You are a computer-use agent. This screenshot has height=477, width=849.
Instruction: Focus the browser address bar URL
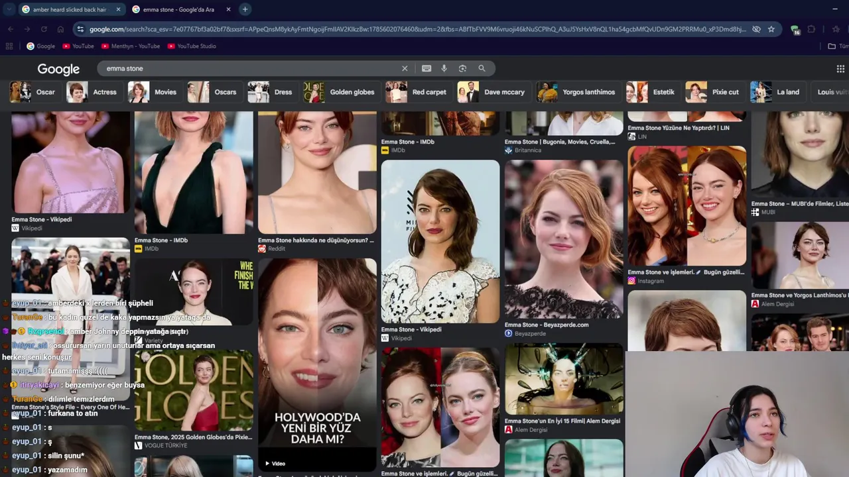point(418,29)
